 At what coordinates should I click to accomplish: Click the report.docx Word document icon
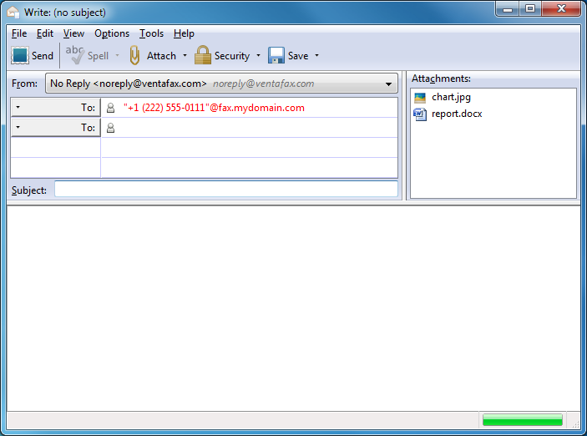click(x=420, y=114)
